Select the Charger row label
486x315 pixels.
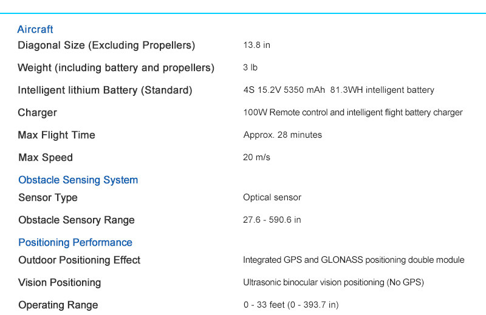[37, 112]
